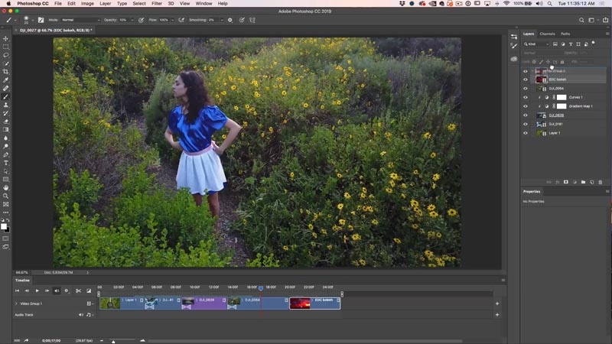Select the Crop tool
Screen dimensions: 612x344
pyautogui.click(x=6, y=72)
